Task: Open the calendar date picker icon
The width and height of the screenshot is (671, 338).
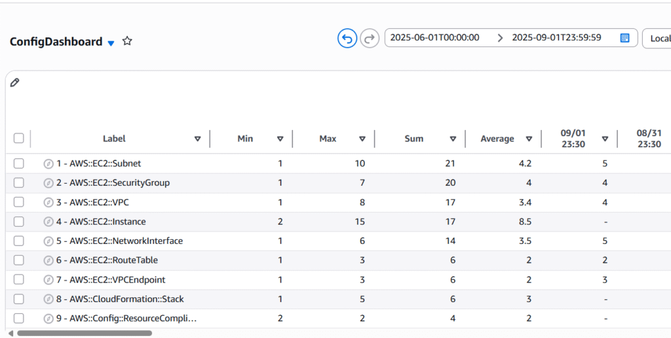Action: [x=624, y=38]
